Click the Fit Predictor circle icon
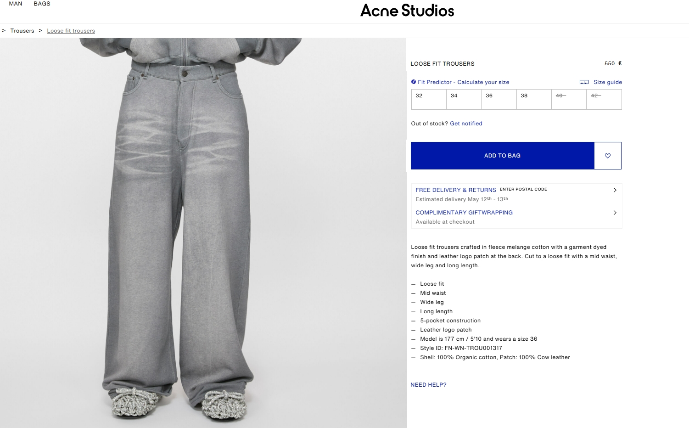Screen dimensions: 689x428 click(x=414, y=82)
